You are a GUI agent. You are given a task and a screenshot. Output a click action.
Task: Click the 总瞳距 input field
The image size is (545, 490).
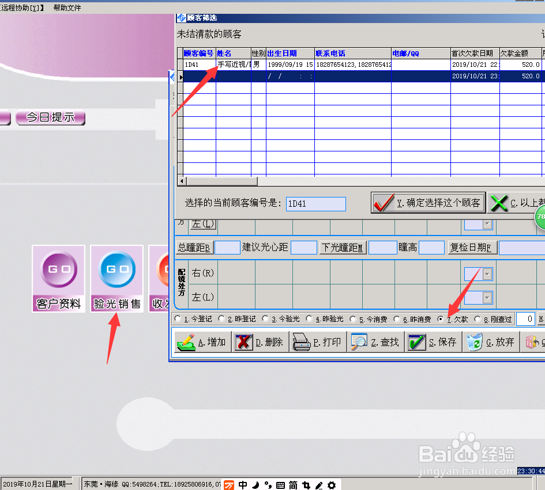coord(227,248)
